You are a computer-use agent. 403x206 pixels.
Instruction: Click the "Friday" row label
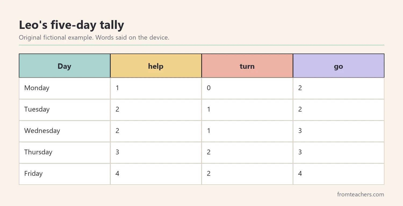click(x=34, y=174)
